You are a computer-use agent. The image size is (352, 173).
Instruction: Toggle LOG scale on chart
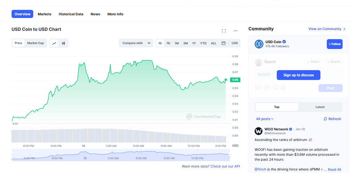pyautogui.click(x=234, y=43)
